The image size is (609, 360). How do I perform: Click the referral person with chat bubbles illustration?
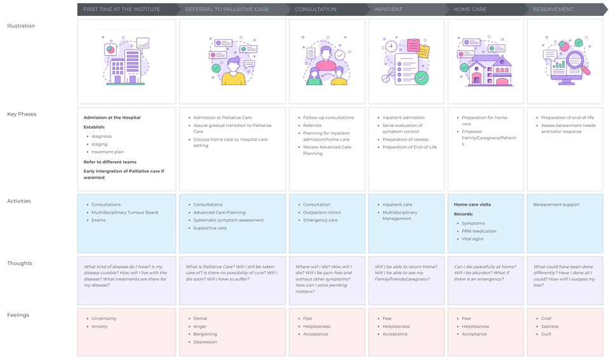coord(232,62)
